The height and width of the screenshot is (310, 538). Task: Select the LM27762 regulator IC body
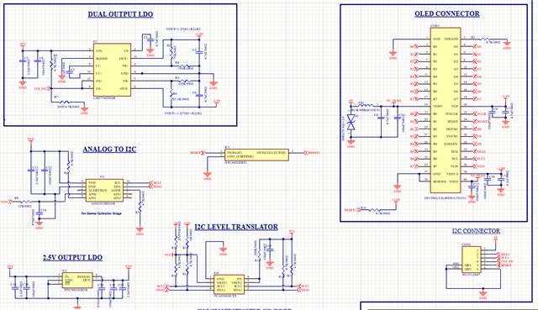click(x=112, y=70)
